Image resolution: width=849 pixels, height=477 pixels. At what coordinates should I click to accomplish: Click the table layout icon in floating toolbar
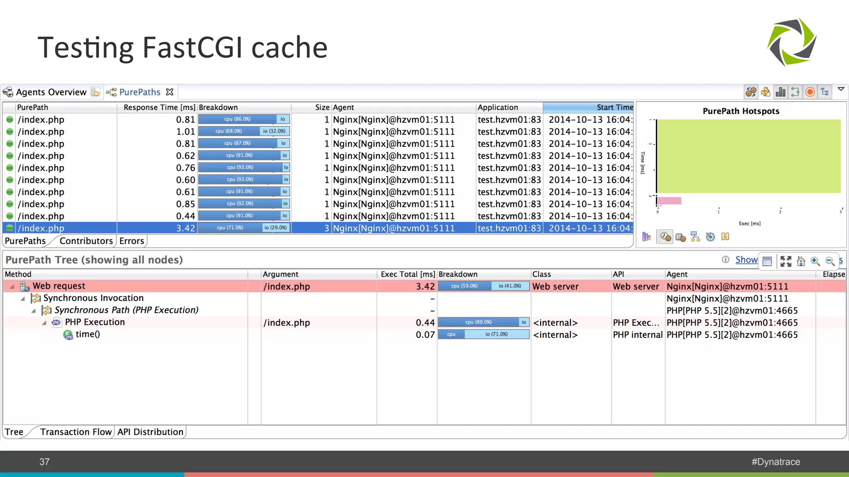[x=767, y=261]
